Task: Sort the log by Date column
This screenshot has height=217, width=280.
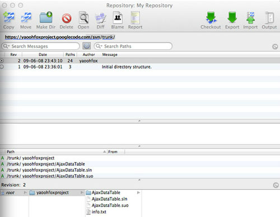Action: pyautogui.click(x=43, y=55)
